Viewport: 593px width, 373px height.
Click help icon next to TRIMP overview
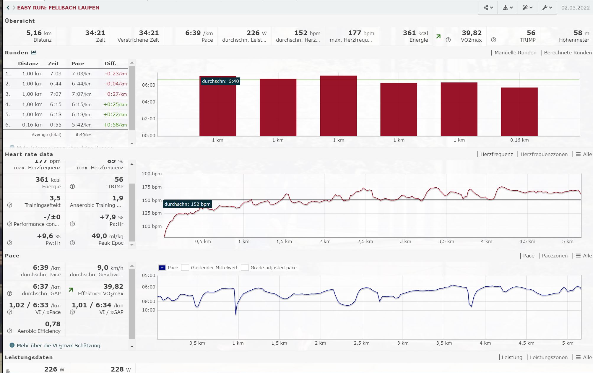click(493, 40)
